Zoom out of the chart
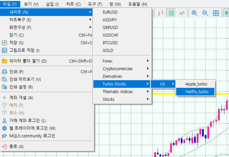Screen dimensions: 229x157 [205, 13]
